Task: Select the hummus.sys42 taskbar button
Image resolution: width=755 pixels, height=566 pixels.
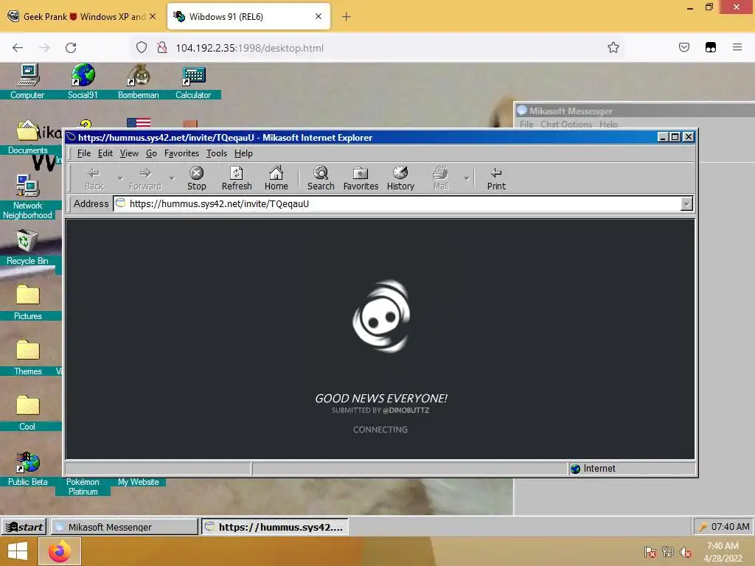Action: (x=274, y=527)
